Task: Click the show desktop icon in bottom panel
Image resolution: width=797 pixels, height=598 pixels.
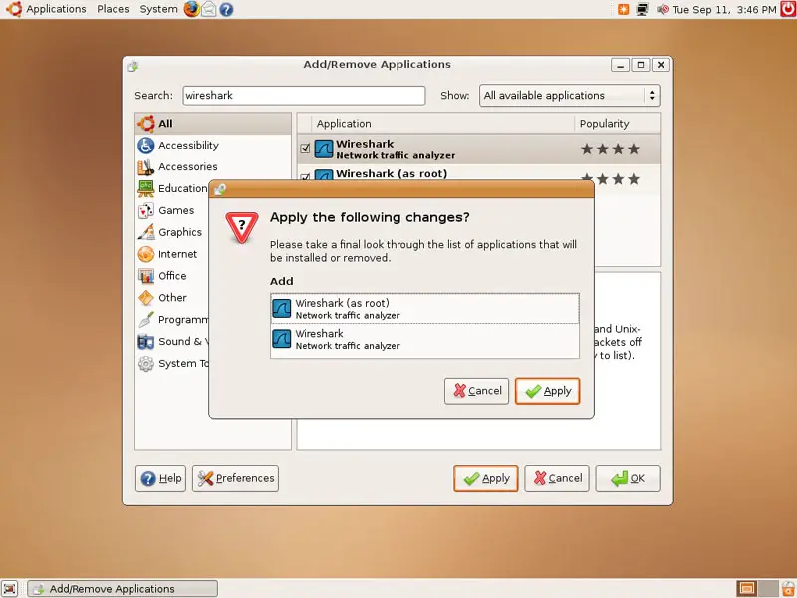Action: click(x=10, y=588)
